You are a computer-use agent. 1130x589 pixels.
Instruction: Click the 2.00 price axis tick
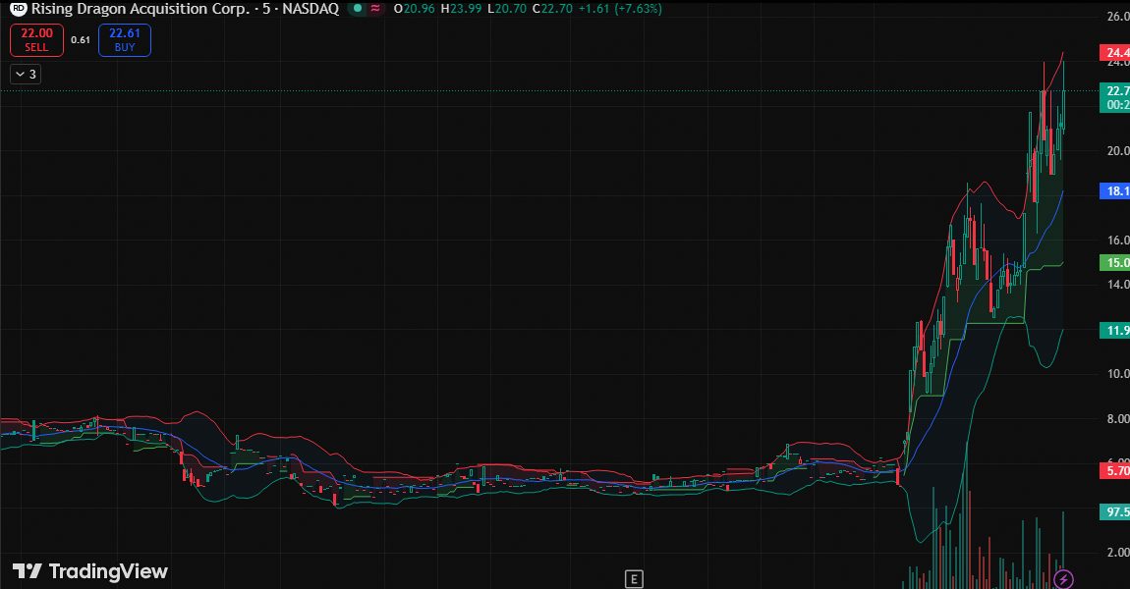[1118, 553]
